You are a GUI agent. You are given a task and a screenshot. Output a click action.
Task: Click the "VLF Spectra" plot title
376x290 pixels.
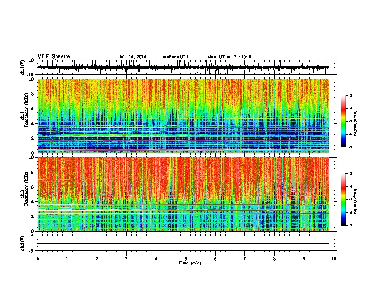(54, 57)
